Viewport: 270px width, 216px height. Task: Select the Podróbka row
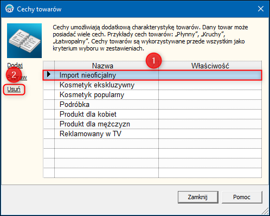click(x=152, y=105)
